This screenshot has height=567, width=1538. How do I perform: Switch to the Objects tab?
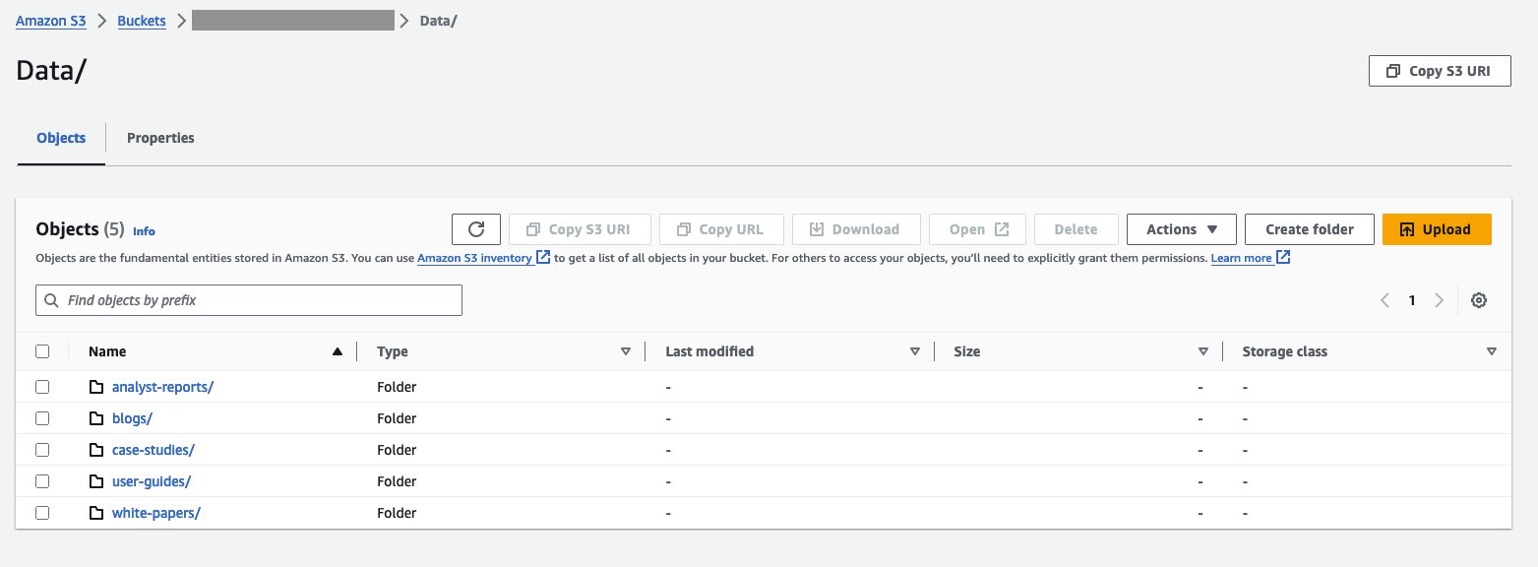61,138
